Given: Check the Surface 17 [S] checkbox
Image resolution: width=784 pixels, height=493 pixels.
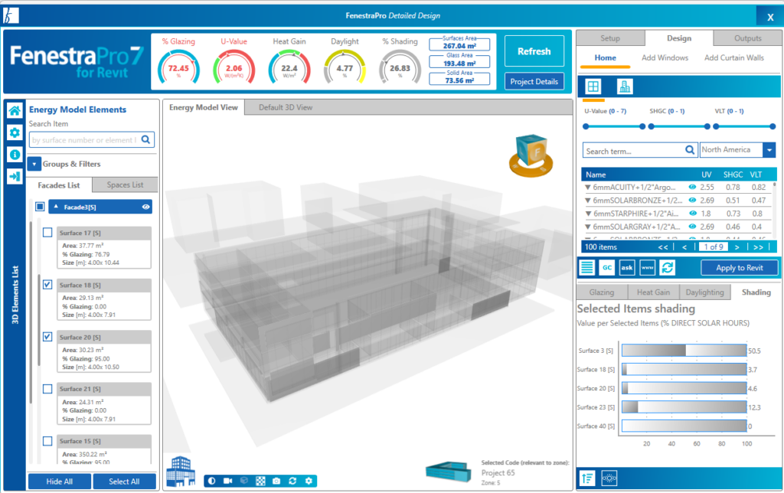Looking at the screenshot, I should tap(47, 233).
